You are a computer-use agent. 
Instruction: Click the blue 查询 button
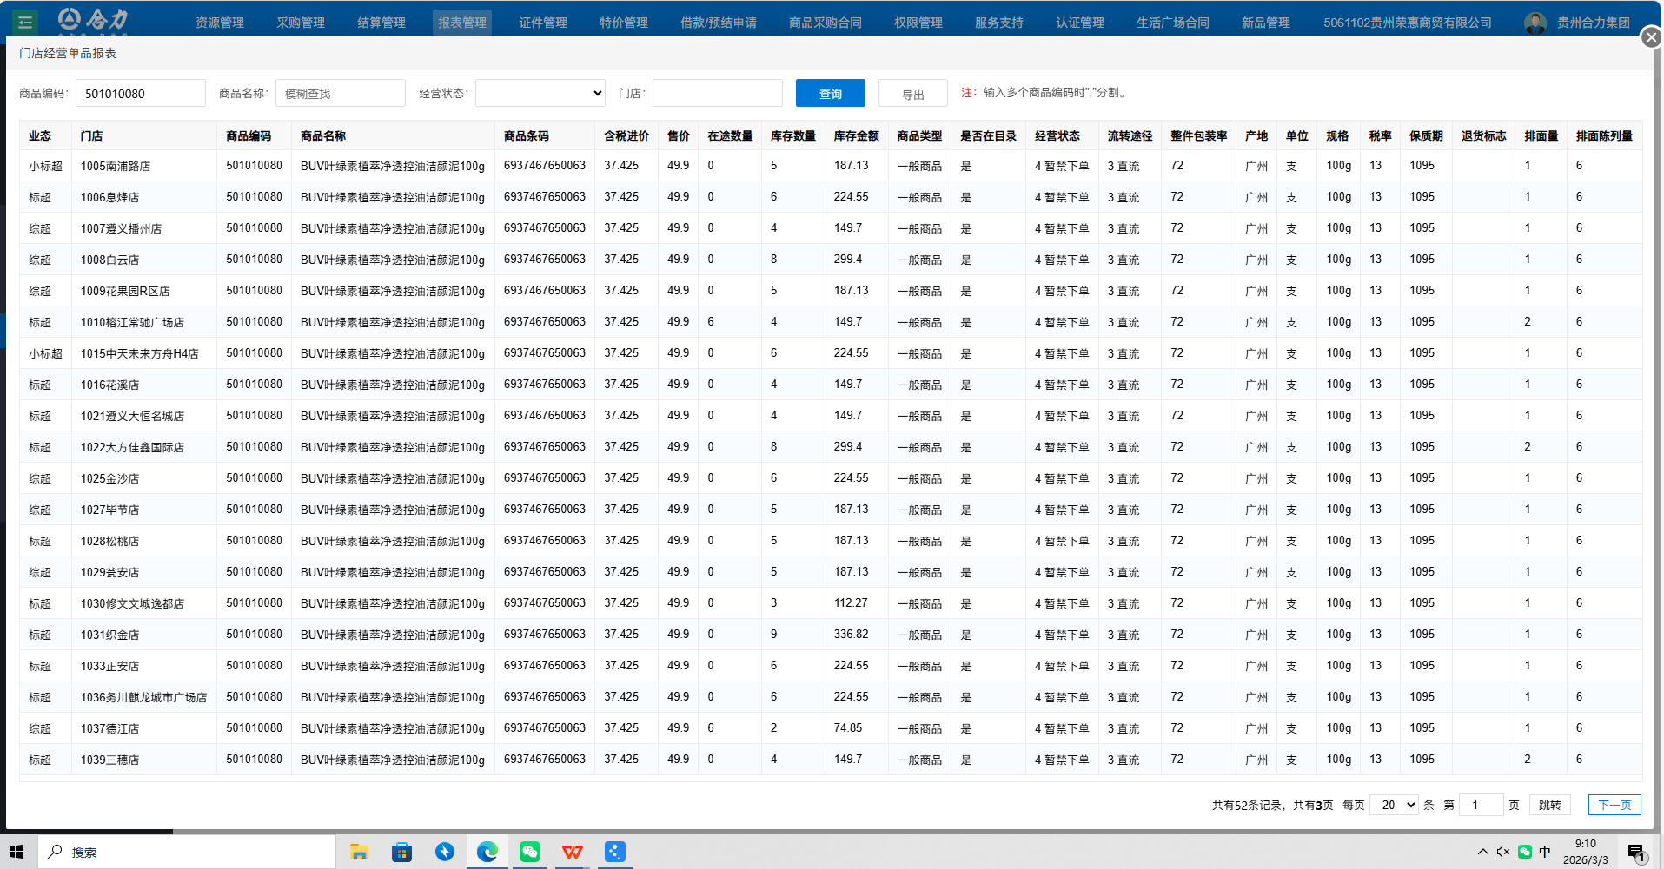pos(830,93)
